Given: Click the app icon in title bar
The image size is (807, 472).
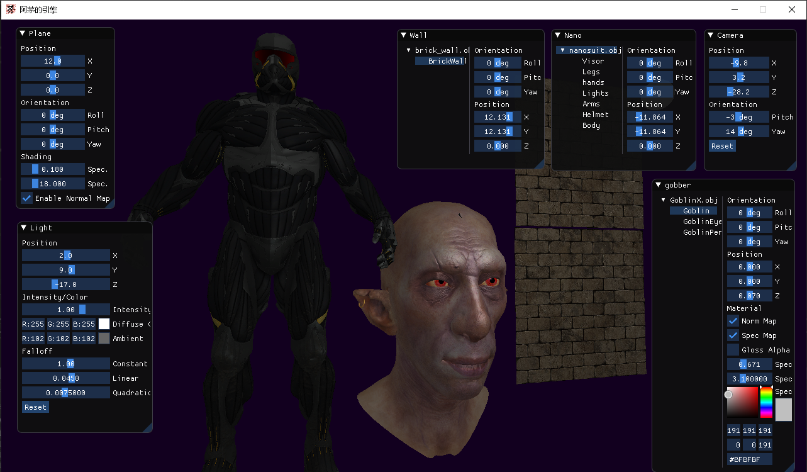Looking at the screenshot, I should [x=11, y=9].
